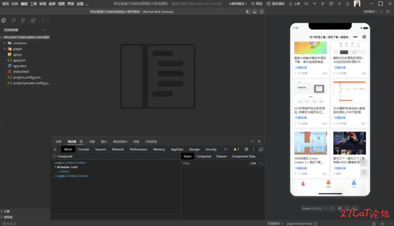Open the source control icon in activity bar
The height and width of the screenshot is (226, 394).
(23, 20)
